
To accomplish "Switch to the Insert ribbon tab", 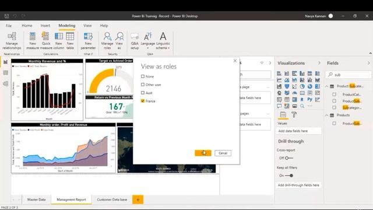I will coord(45,26).
